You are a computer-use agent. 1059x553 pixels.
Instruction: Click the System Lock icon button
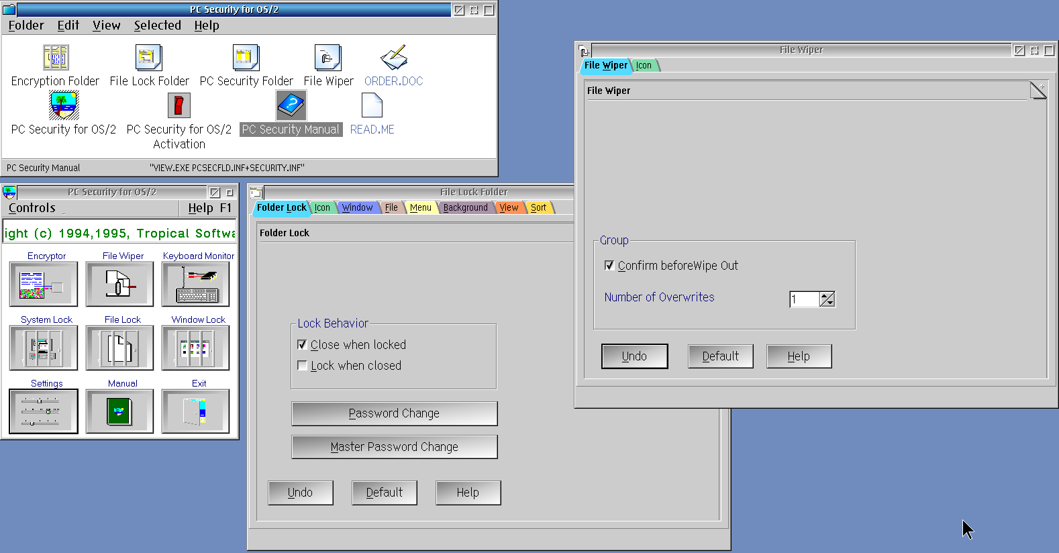click(44, 348)
